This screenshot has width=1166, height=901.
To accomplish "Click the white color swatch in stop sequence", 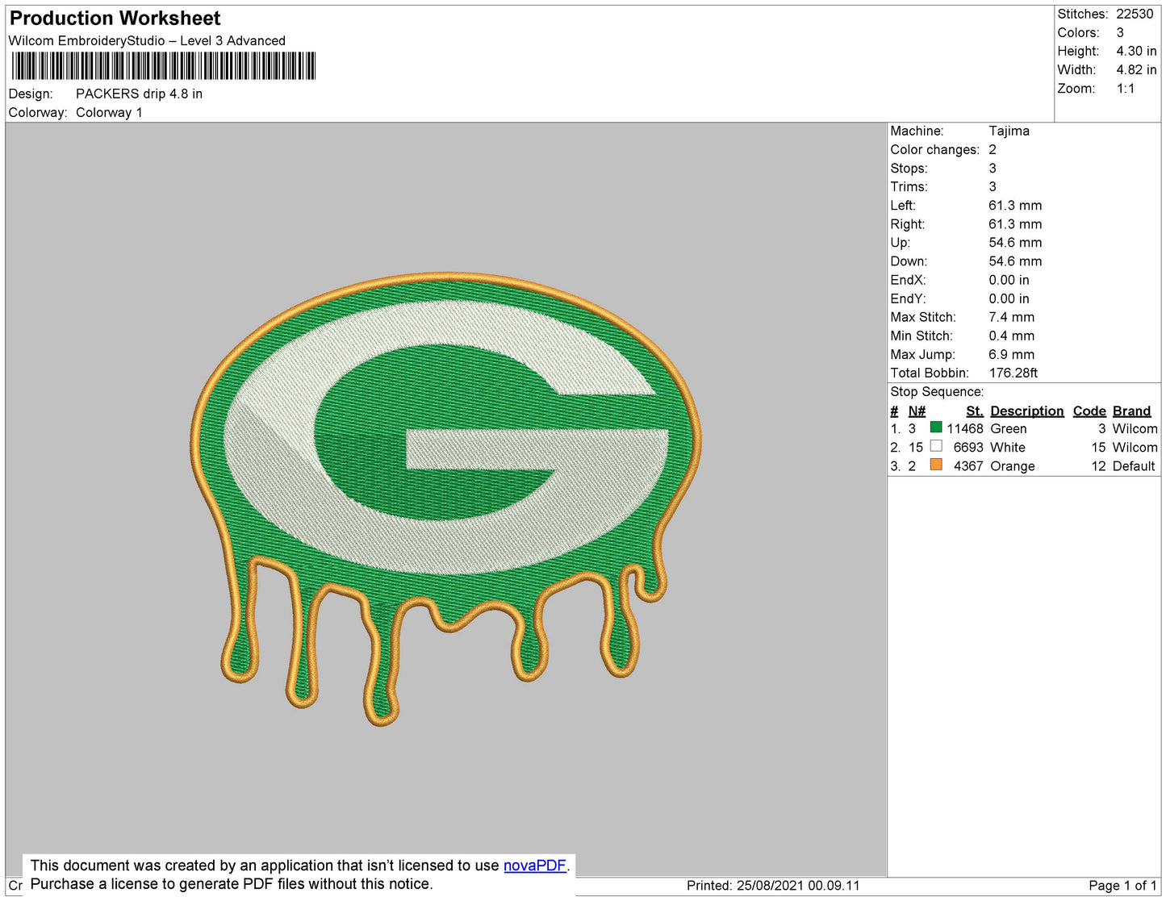I will point(936,446).
